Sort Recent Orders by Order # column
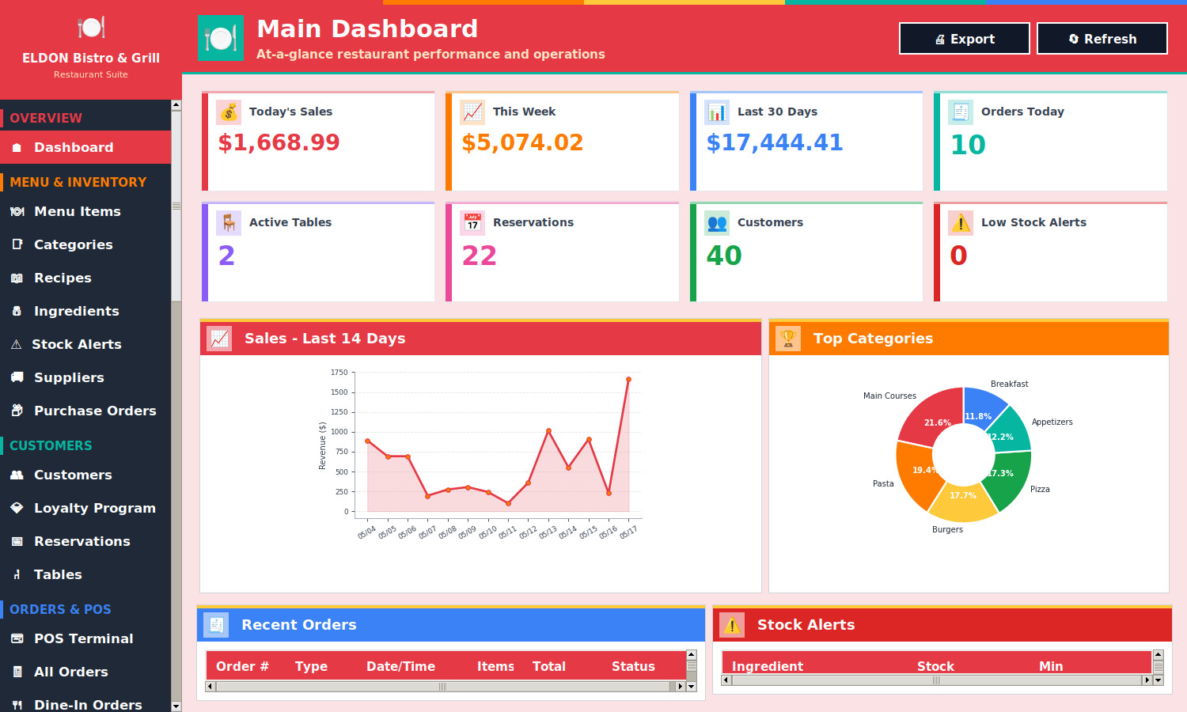 pos(242,667)
